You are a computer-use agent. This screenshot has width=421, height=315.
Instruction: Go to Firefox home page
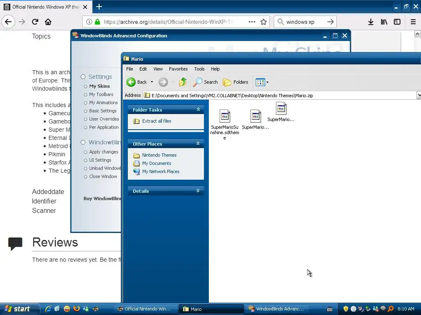48,22
